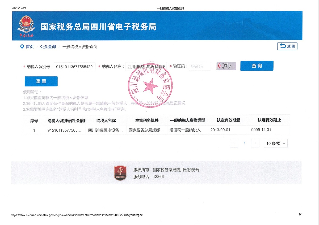
Task: Click the location pin icon beside 首页
Action: point(22,47)
